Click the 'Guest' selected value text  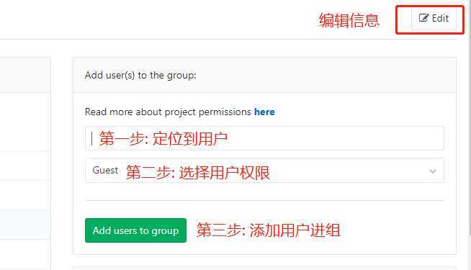[x=105, y=171]
